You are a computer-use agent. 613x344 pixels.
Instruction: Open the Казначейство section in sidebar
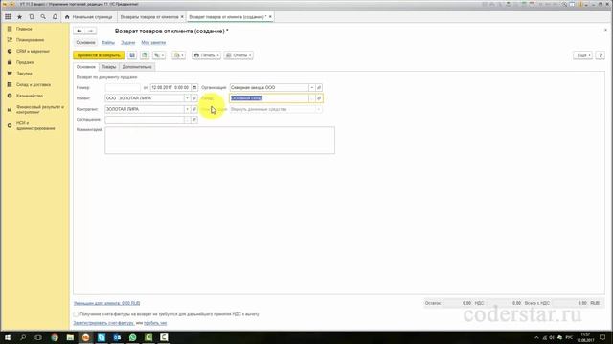pos(30,96)
